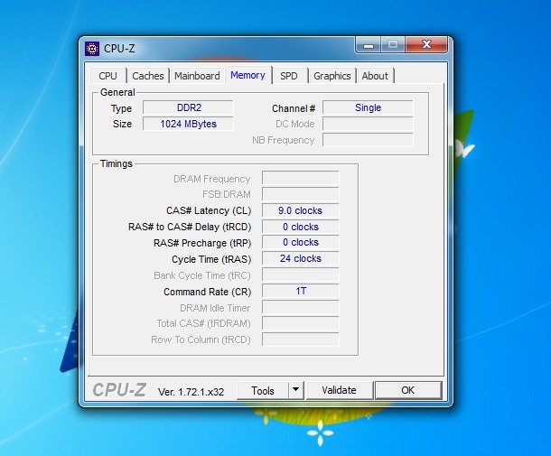Click the Timings group heading
Screen dimensions: 551x456
tap(117, 163)
